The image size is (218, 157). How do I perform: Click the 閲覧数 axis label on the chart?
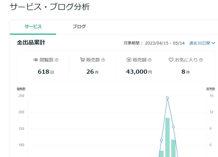pos(21,89)
